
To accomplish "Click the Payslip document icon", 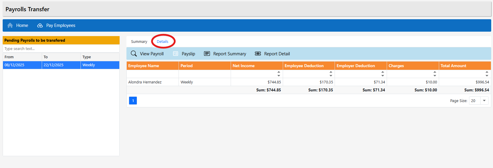I will coord(176,54).
